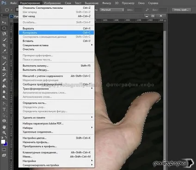Select the Paint Bucket tool
196x170 pixels.
coord(4,86)
